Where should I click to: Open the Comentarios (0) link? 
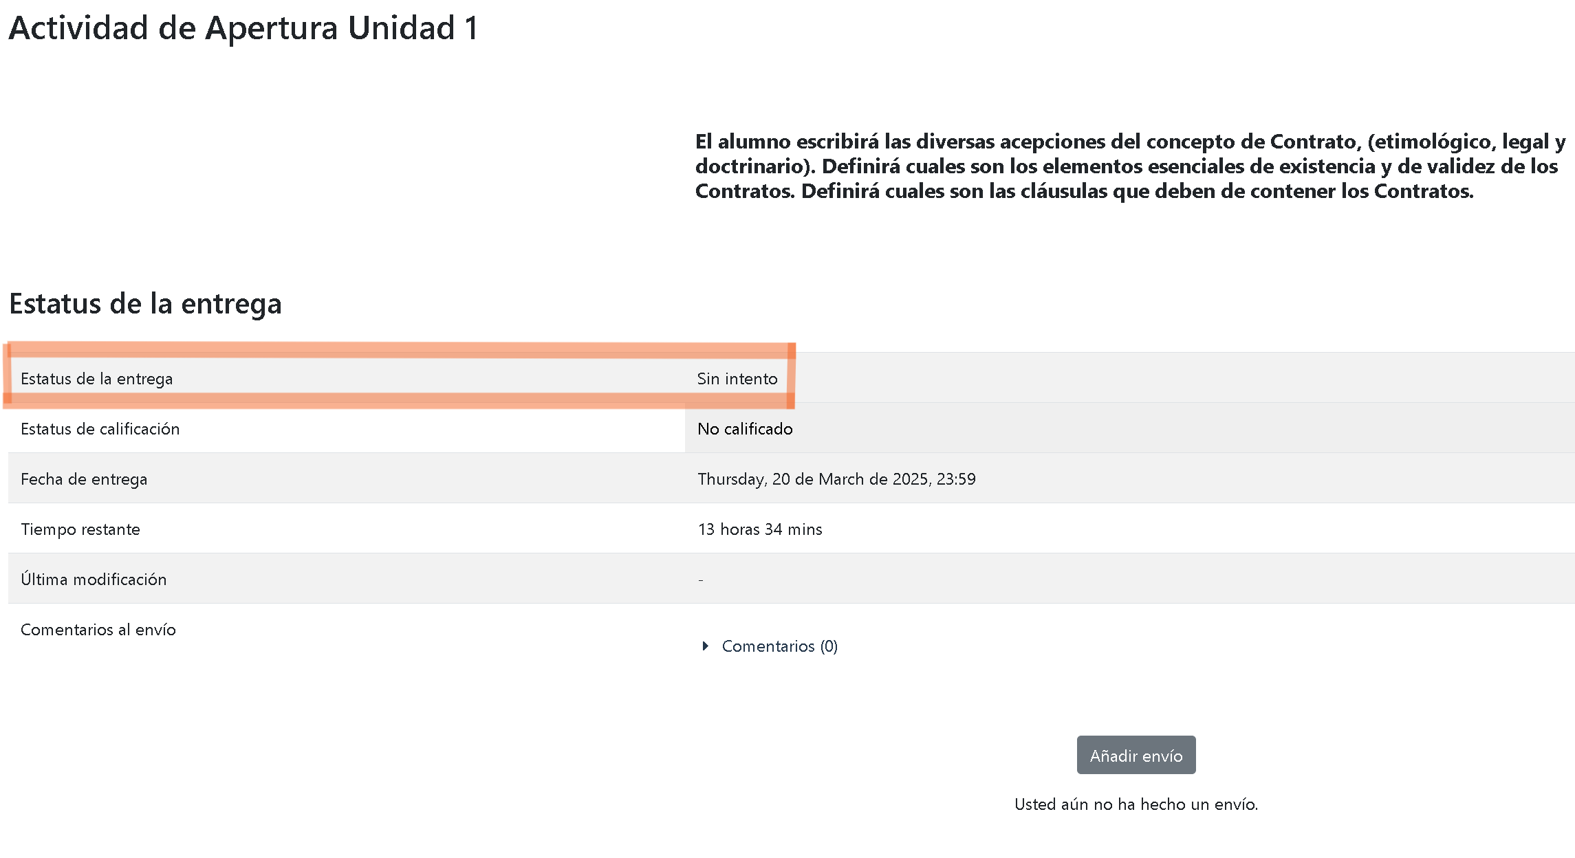[779, 646]
